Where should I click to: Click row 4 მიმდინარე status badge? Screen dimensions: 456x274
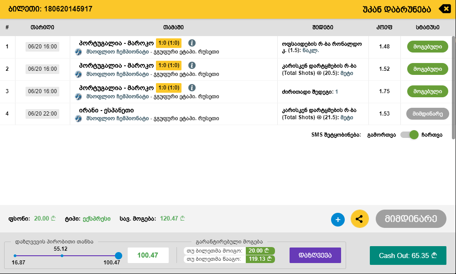pos(428,114)
